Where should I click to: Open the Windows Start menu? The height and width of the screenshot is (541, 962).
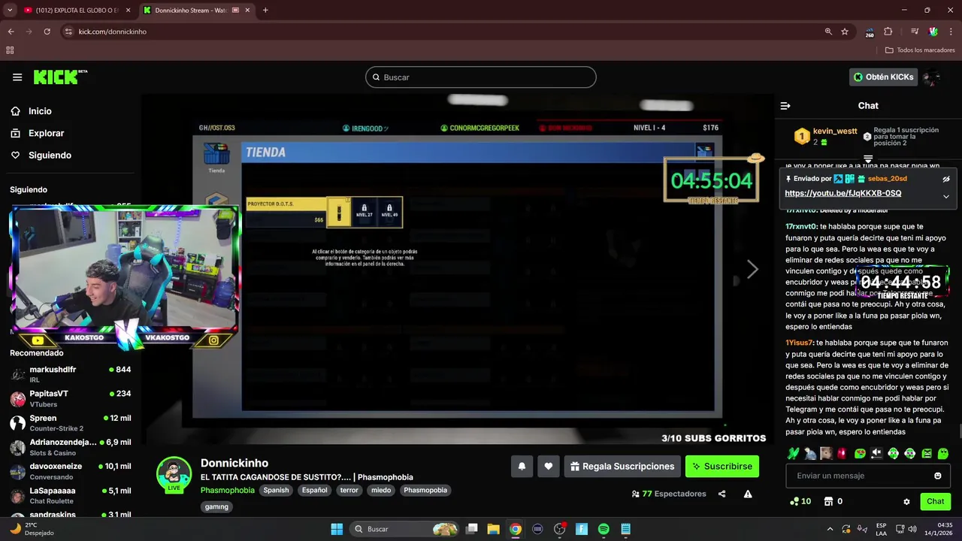click(337, 529)
